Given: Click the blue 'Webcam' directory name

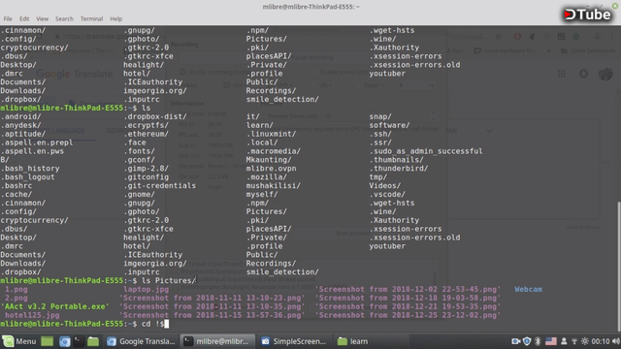Looking at the screenshot, I should [x=528, y=289].
